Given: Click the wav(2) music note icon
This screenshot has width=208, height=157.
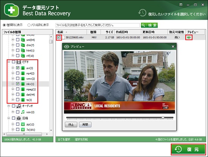Looking at the screenshot, I should click(x=23, y=112).
